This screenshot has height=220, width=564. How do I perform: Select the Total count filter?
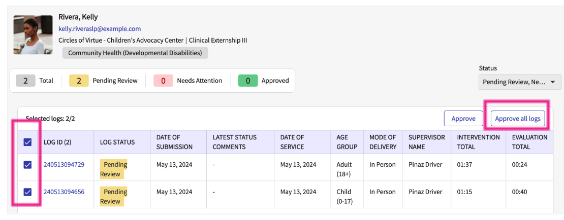(35, 81)
